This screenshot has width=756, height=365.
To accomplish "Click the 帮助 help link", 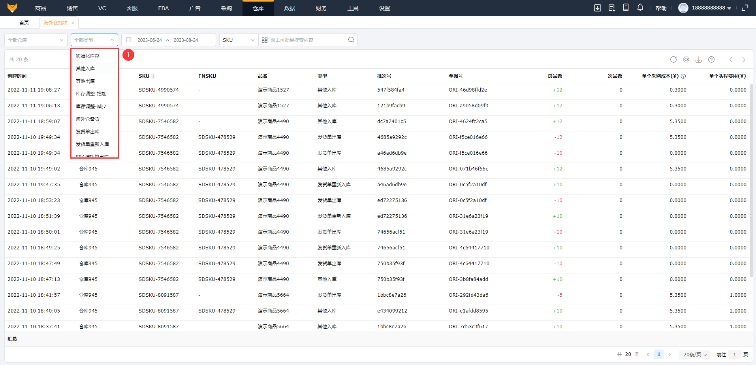I will 661,8.
